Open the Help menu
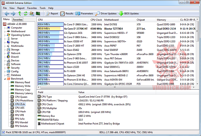Image resolution: width=201 pixels, height=136 pixels. 51,8
